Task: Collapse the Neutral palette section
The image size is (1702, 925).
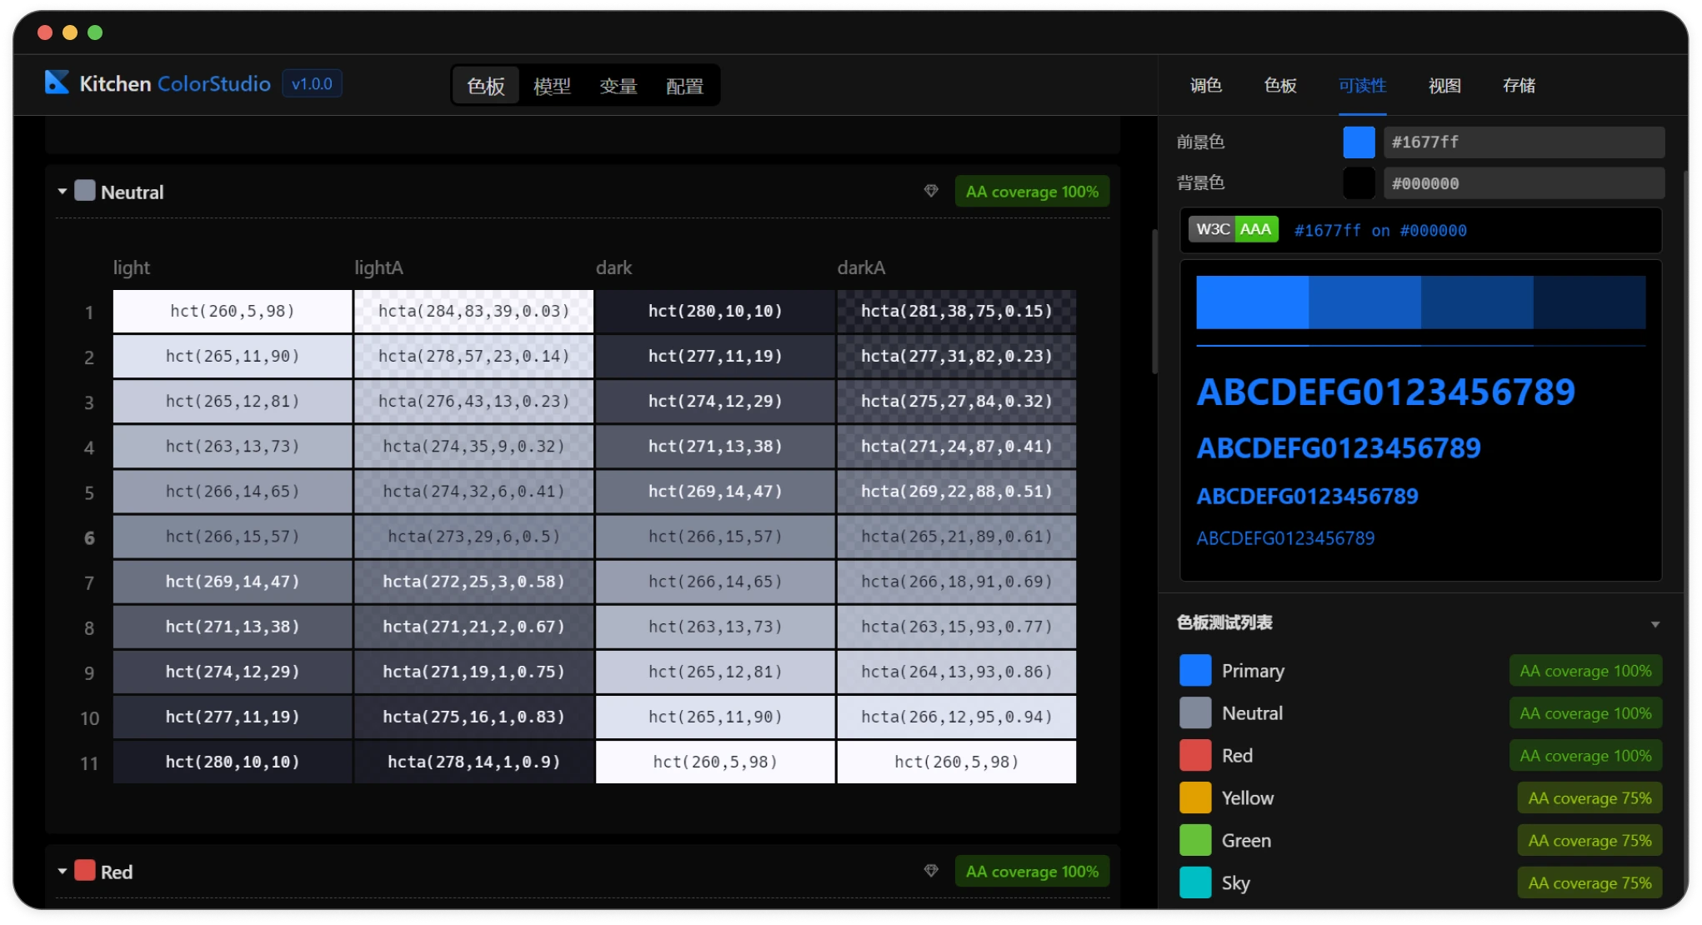Action: (x=63, y=192)
